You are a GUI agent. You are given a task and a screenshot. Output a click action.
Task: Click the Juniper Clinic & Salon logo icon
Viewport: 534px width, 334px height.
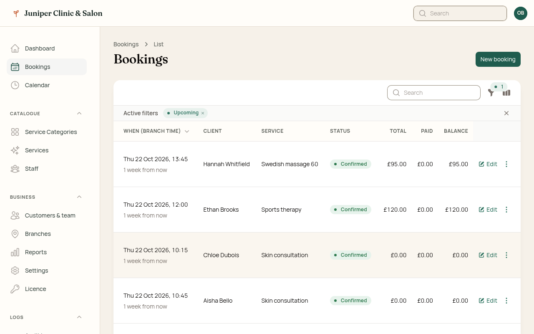pos(16,13)
